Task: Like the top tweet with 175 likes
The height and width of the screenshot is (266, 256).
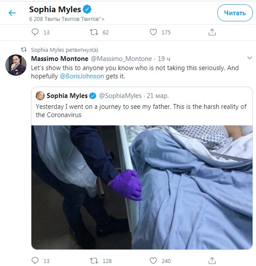Action: point(153,32)
